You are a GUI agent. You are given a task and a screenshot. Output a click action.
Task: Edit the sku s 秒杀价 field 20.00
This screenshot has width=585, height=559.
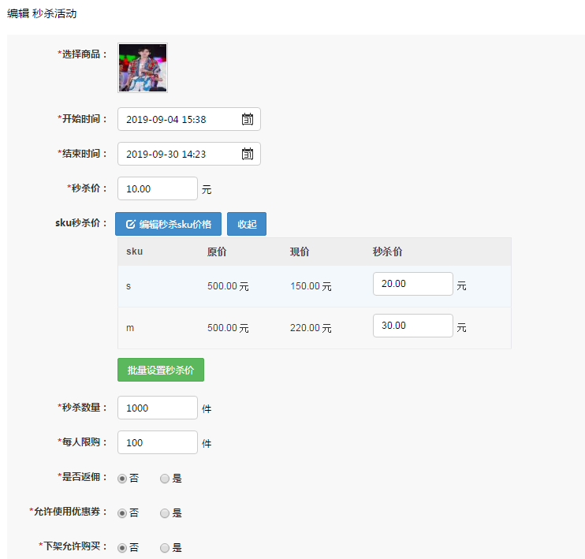click(413, 284)
